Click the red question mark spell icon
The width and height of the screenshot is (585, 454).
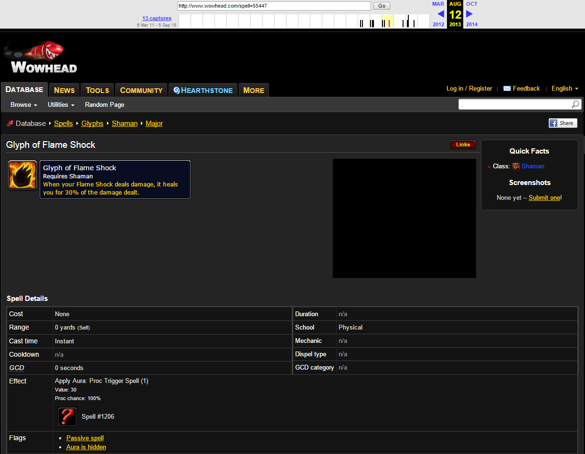tap(67, 417)
